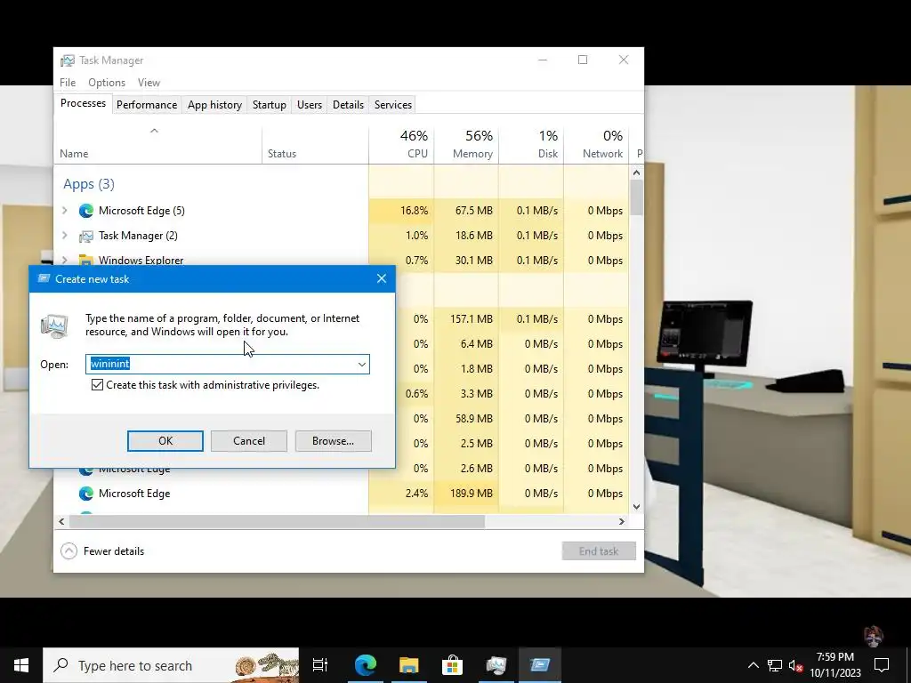
Task: Open Microsoft Store from the taskbar
Action: [x=452, y=665]
